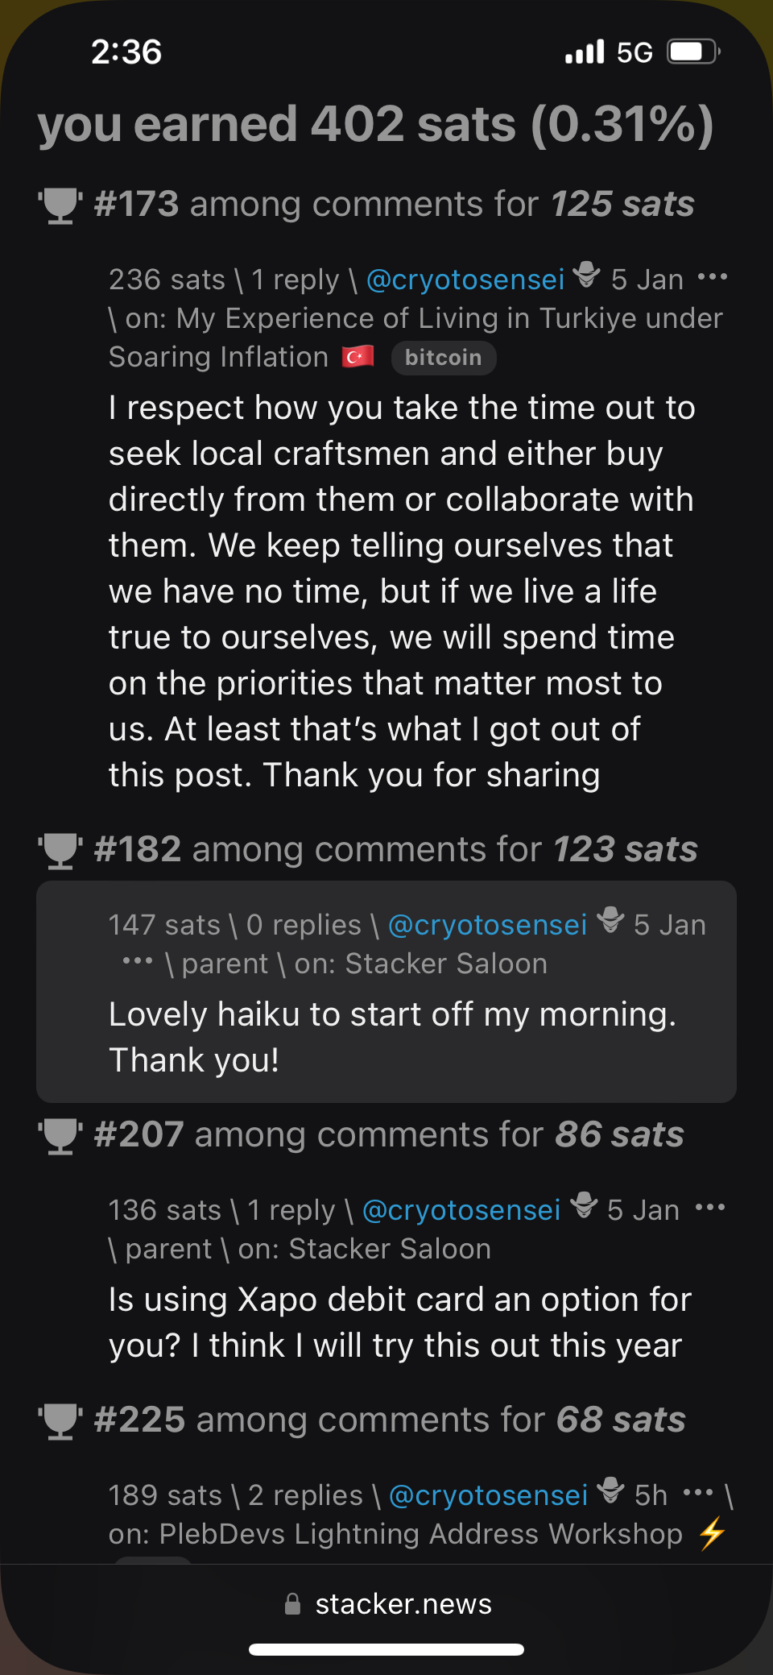Click the trophy icon beside #207 ranking
The height and width of the screenshot is (1675, 773).
60,1136
